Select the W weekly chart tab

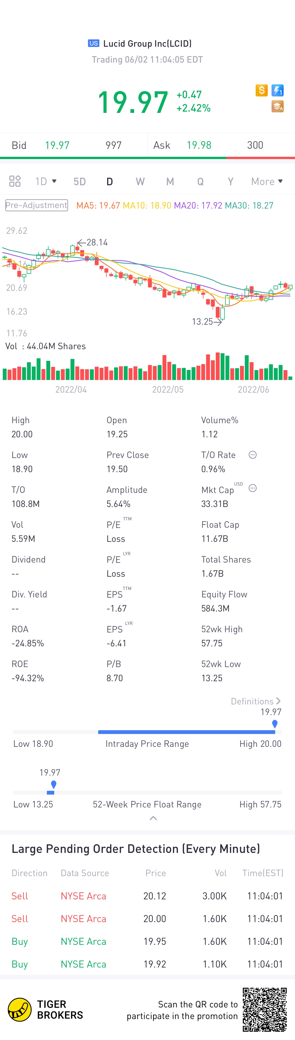pyautogui.click(x=140, y=181)
